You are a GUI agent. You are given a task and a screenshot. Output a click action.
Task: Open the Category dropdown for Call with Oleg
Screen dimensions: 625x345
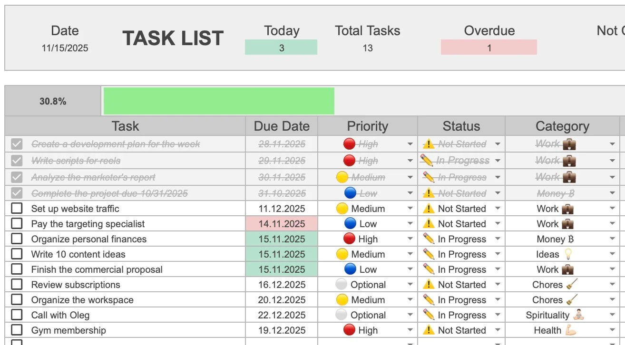tap(613, 315)
